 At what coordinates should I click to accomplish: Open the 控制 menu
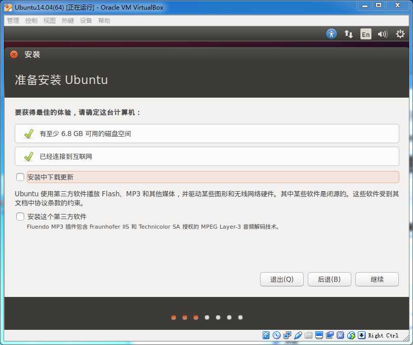tap(31, 21)
